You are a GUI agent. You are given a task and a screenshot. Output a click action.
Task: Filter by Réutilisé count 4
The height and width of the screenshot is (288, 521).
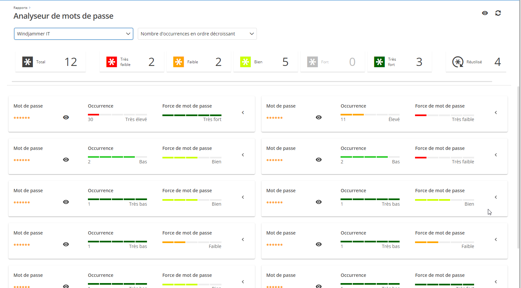pos(497,62)
